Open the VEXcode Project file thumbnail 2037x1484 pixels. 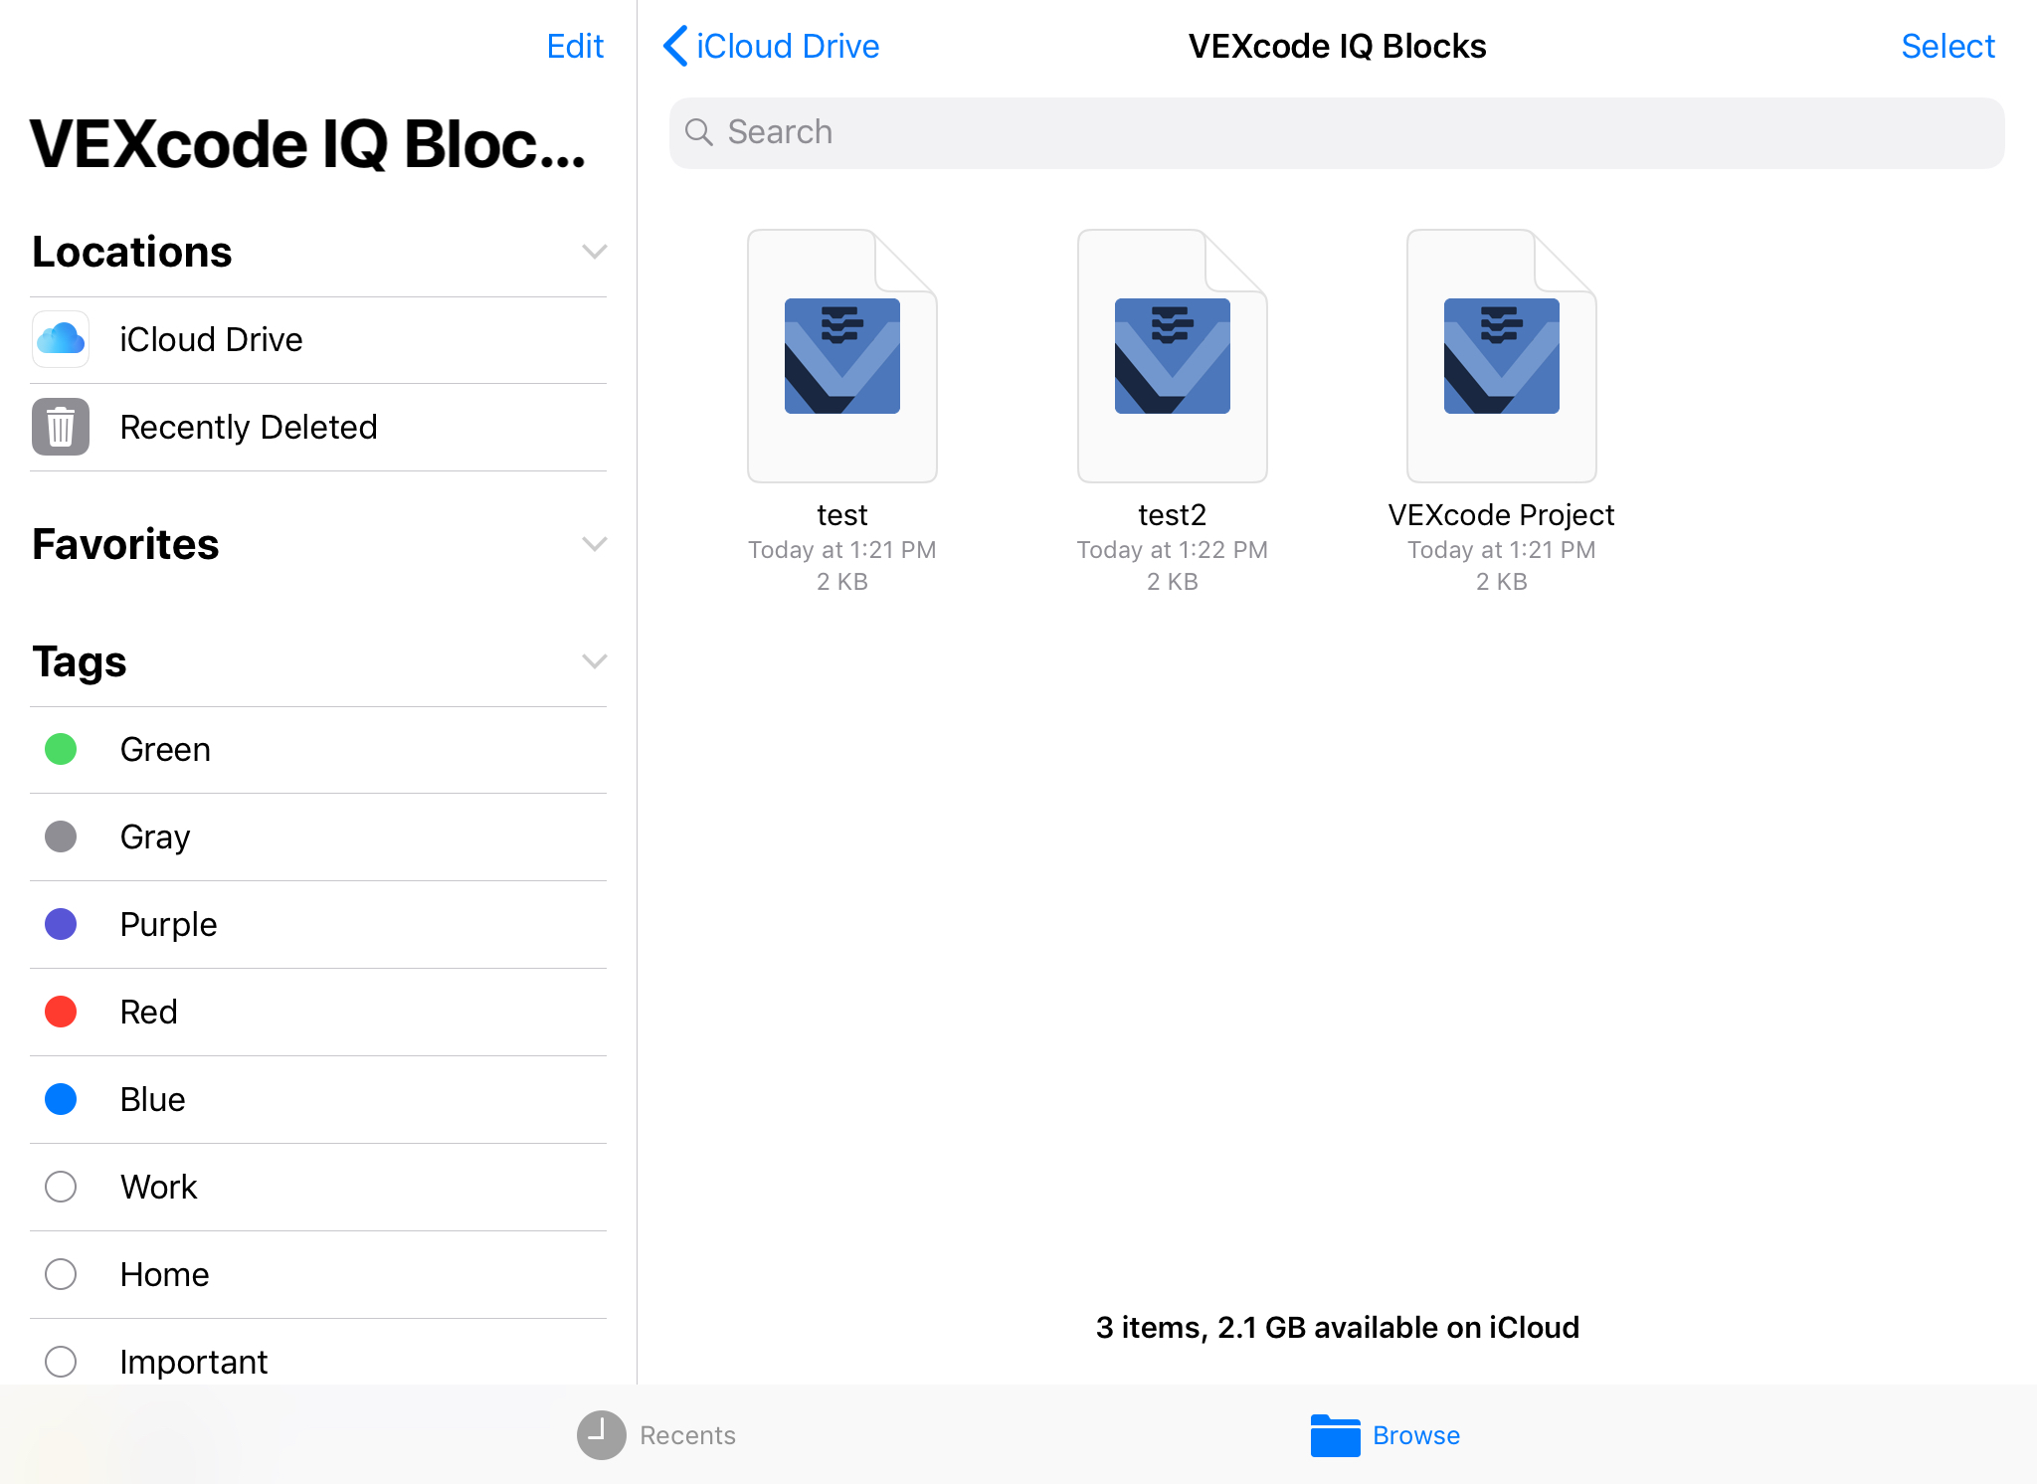click(1502, 356)
